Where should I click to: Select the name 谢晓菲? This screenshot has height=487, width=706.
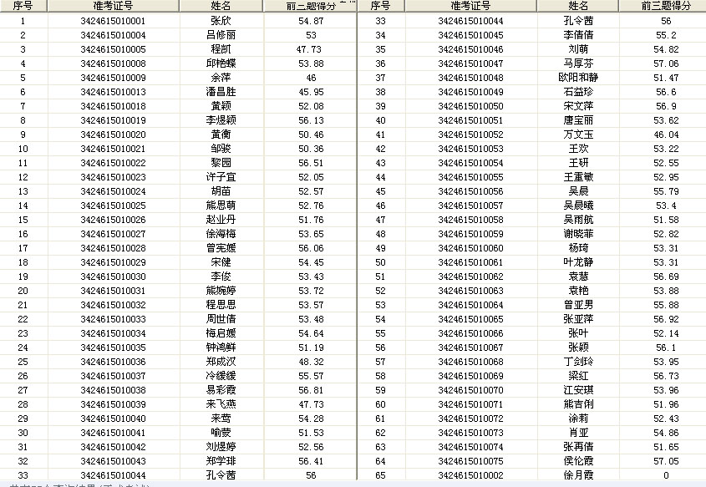[578, 234]
